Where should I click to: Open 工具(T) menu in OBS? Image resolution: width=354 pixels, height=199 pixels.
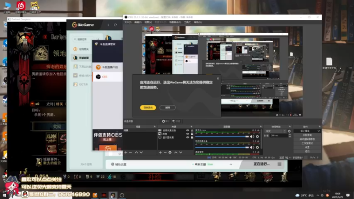187,23
